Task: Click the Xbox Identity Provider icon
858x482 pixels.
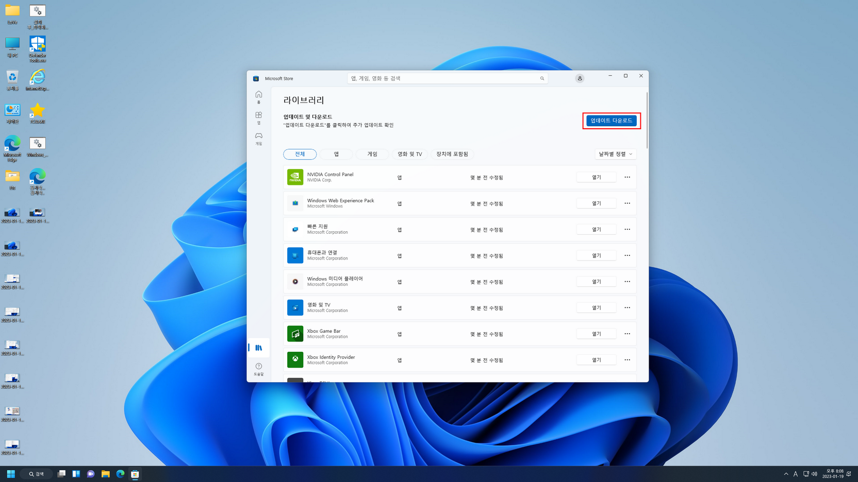Action: point(295,360)
